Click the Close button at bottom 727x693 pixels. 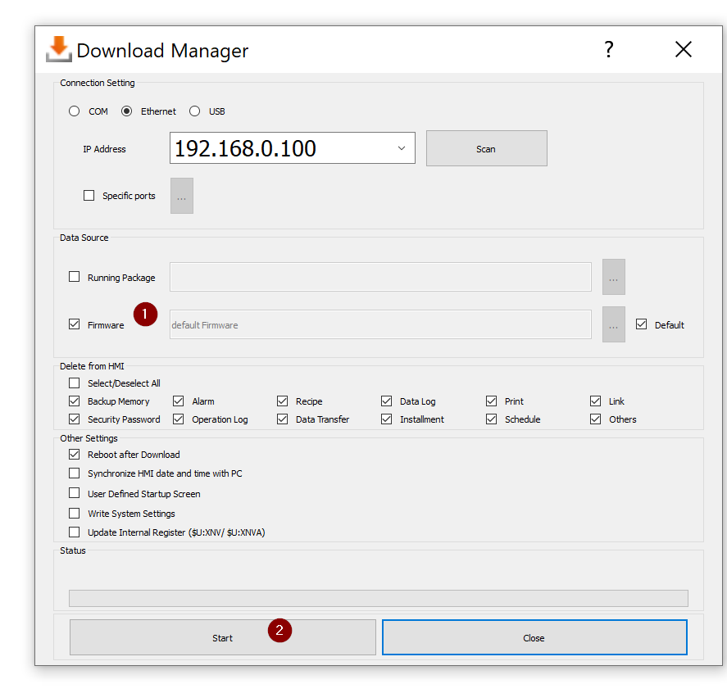click(x=534, y=637)
